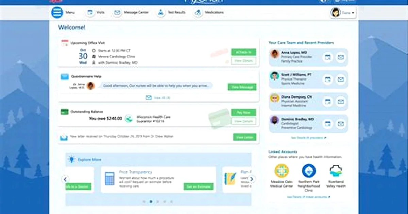Click the "Price Transparency" card title
The width and height of the screenshot is (408, 214).
click(136, 172)
